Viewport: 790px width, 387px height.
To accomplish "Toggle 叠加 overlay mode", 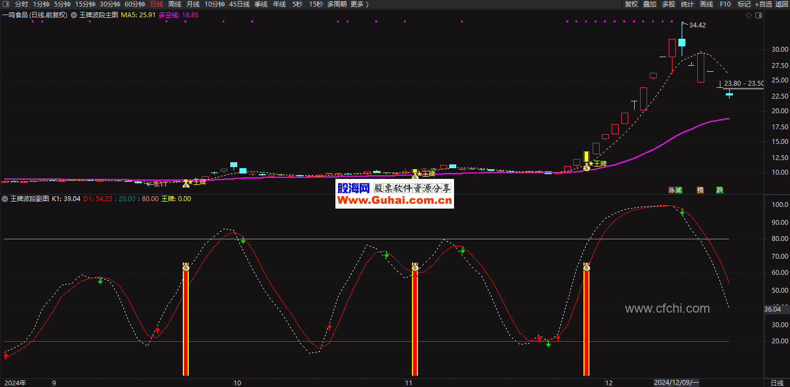I will coord(650,4).
